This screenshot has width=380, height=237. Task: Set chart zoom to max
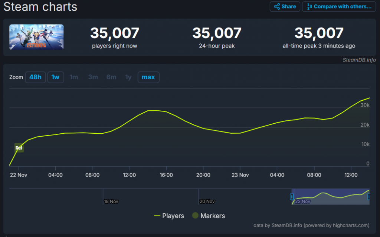coord(148,77)
